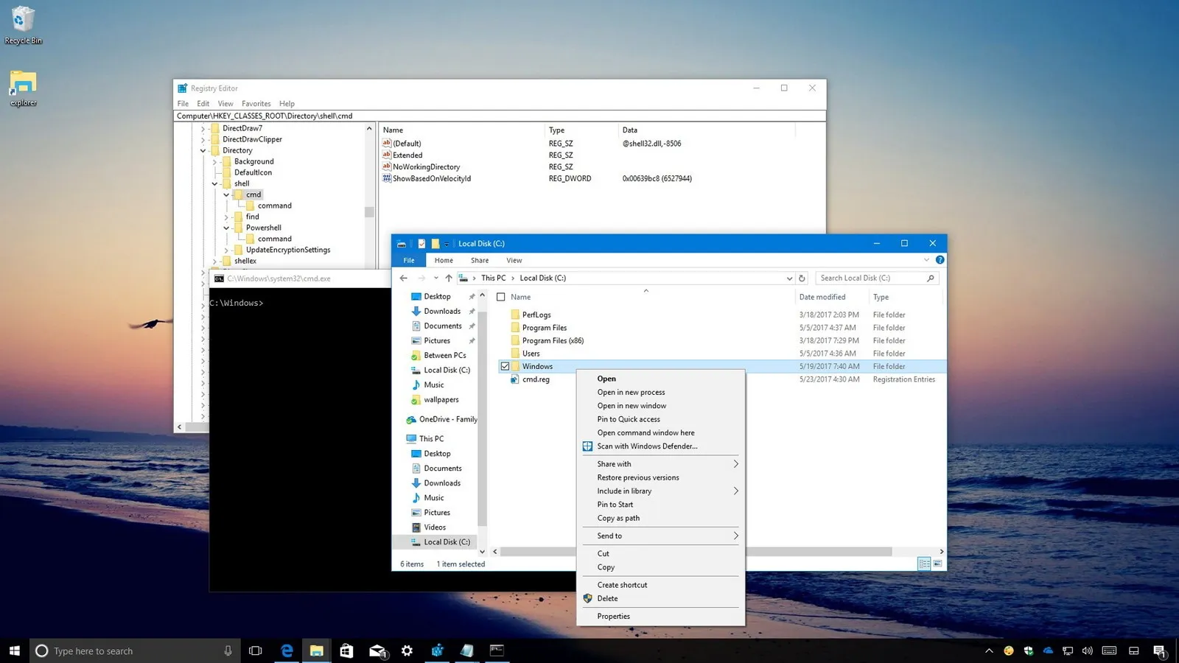Go up one folder level in Explorer
The width and height of the screenshot is (1179, 663).
(x=448, y=278)
